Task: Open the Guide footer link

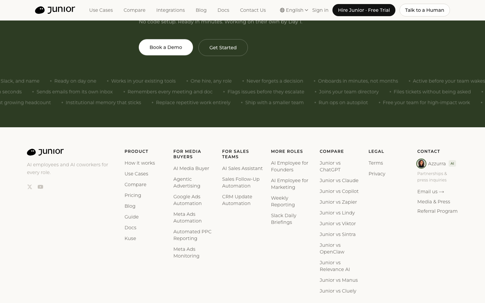Action: [x=132, y=217]
